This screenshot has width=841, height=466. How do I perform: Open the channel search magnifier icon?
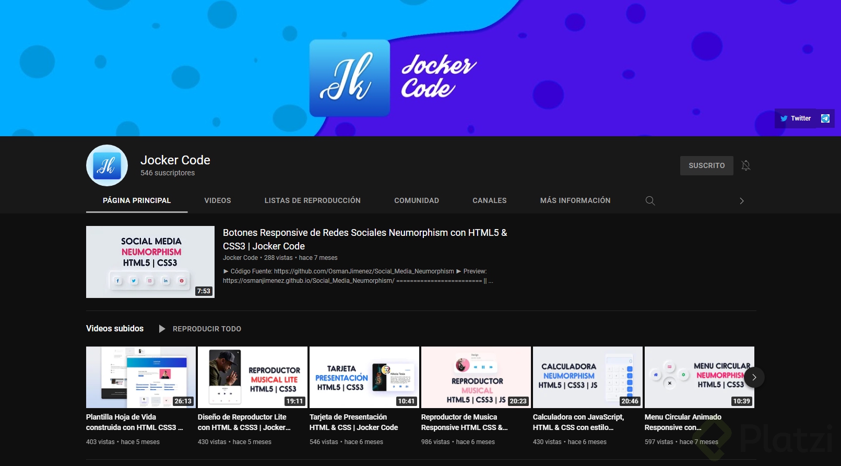click(x=650, y=201)
